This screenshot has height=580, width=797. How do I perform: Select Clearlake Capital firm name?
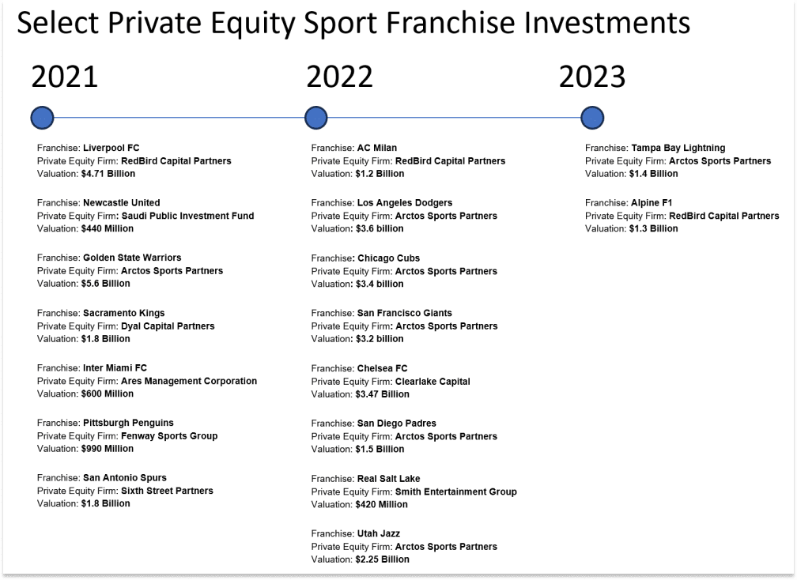pyautogui.click(x=432, y=382)
